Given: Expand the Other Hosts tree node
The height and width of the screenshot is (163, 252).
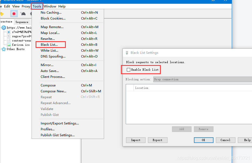Looking at the screenshot, I should 1,49.
